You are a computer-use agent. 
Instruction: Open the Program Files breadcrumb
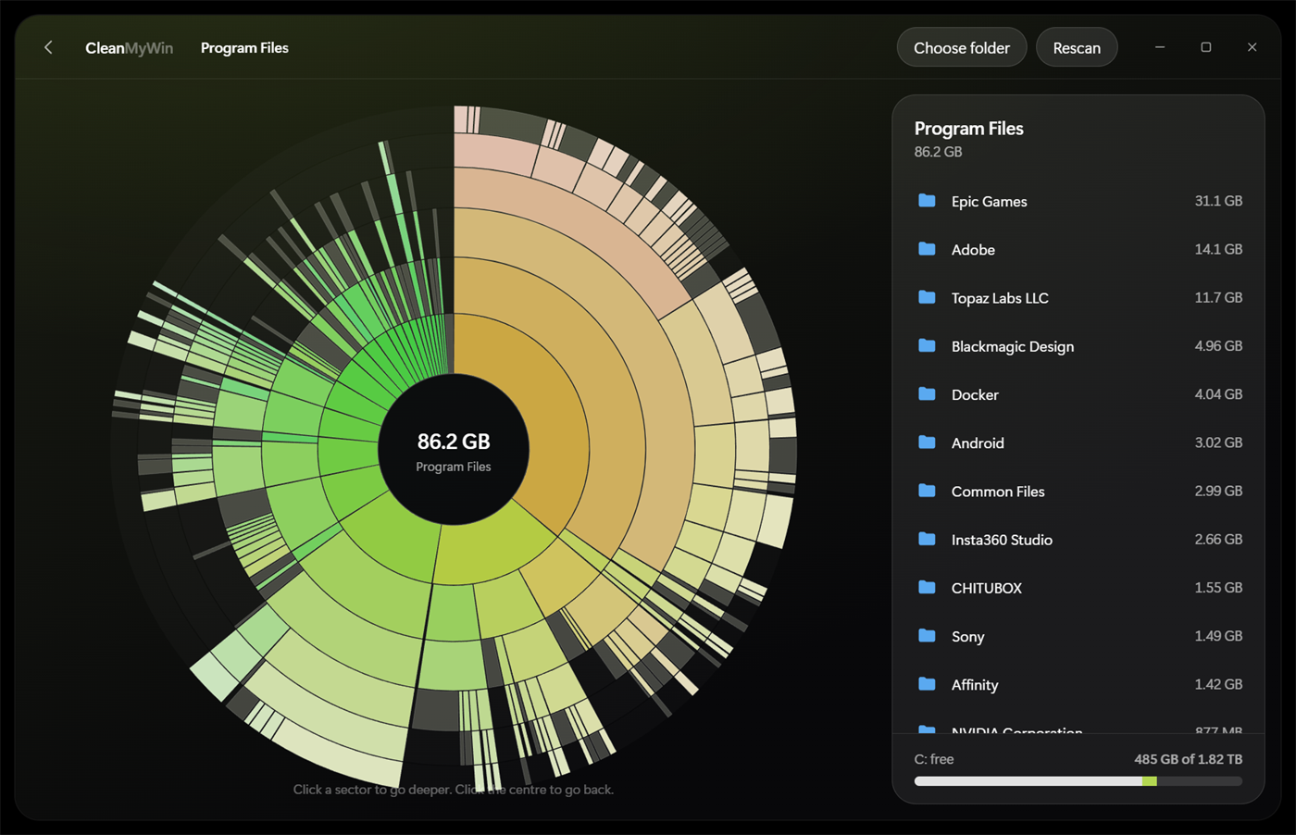[x=244, y=48]
